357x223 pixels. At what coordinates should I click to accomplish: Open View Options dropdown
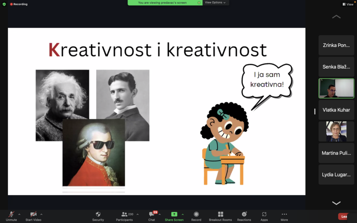click(x=215, y=2)
